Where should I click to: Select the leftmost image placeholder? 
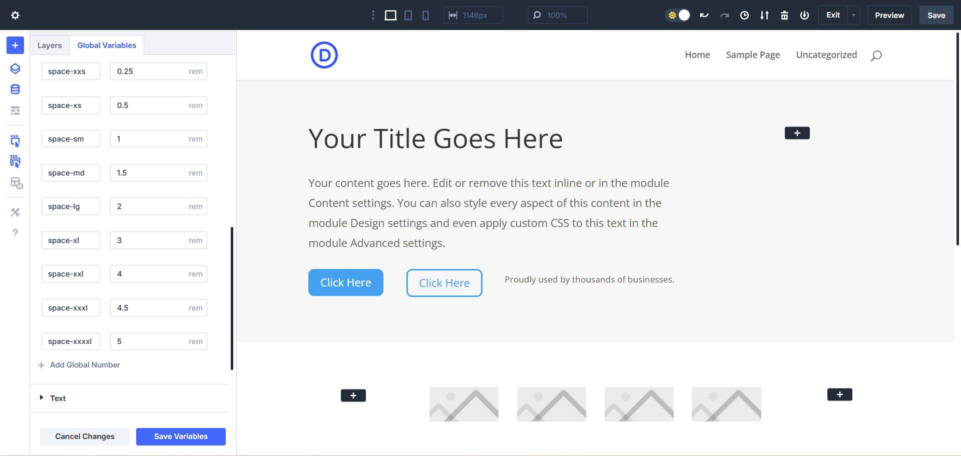click(x=464, y=404)
